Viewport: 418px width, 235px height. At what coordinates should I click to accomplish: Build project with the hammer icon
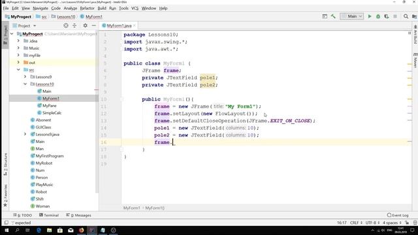click(x=333, y=16)
